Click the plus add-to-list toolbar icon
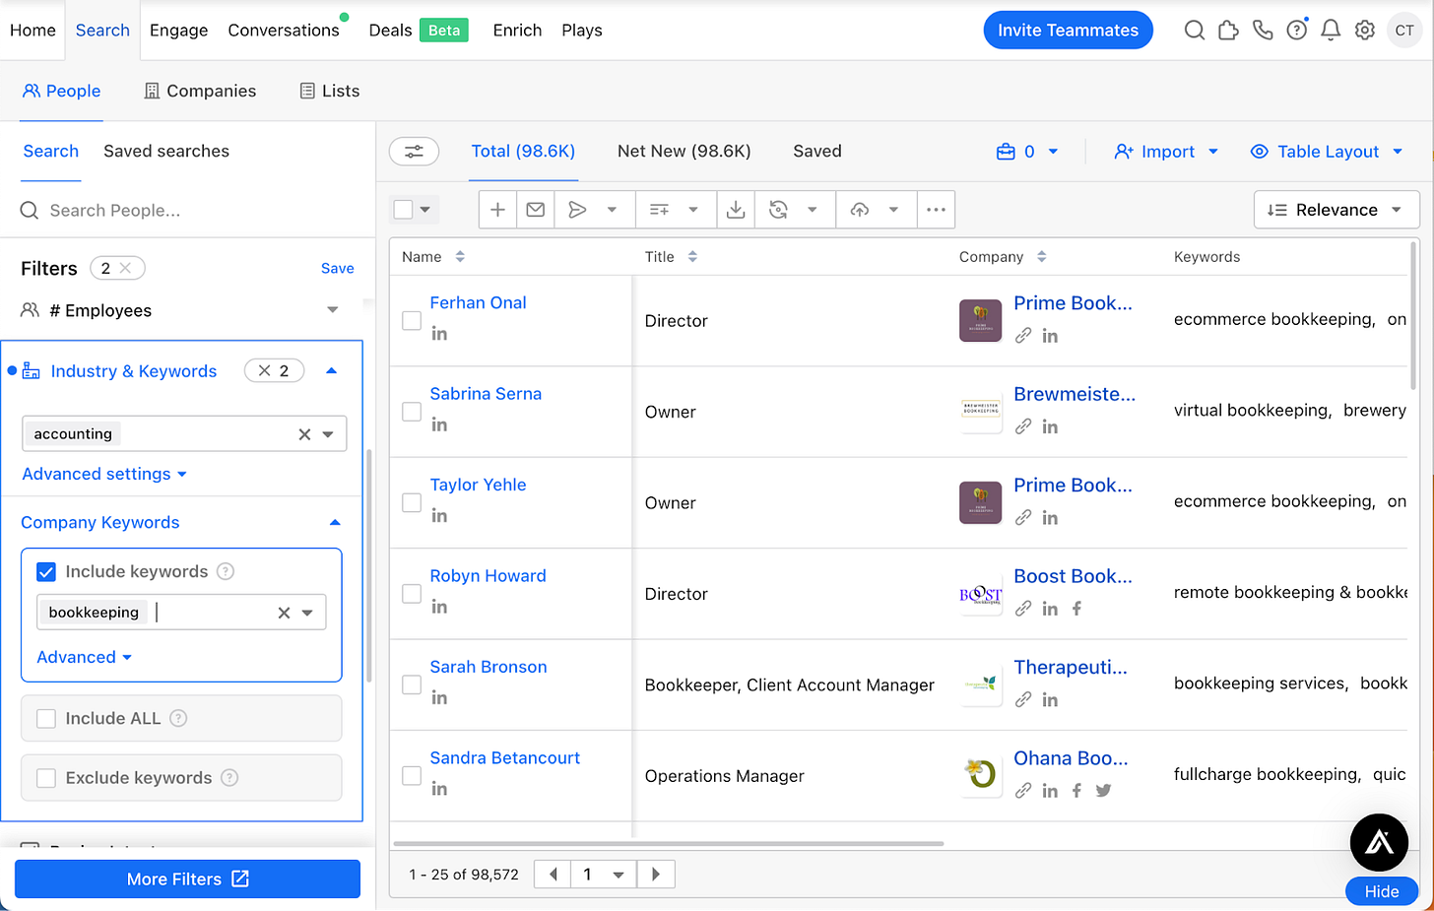 point(497,210)
